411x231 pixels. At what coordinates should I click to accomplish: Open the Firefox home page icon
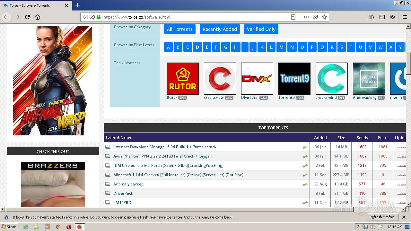pyautogui.click(x=38, y=17)
